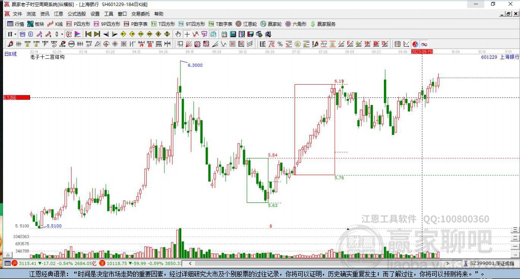Click the yellow diamond left-arrow icon
The height and width of the screenshot is (279, 520).
(x=123, y=34)
